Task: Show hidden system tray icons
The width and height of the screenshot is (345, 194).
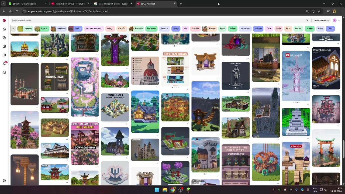Action: pos(273,190)
